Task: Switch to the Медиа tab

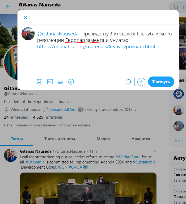Action: (x=103, y=139)
